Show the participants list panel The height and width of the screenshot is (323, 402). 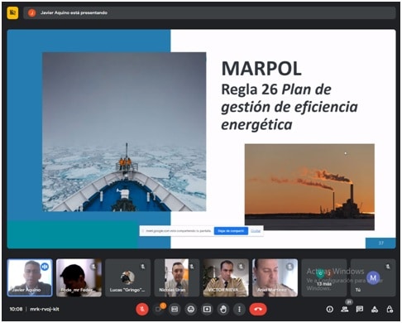point(345,309)
